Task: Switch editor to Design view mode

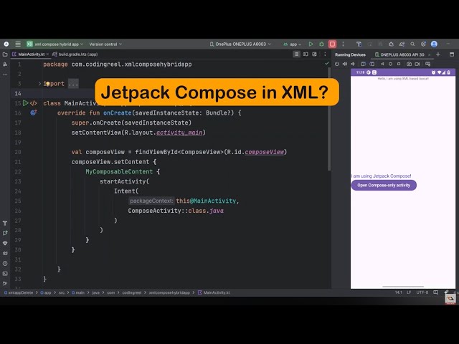Action: [314, 54]
